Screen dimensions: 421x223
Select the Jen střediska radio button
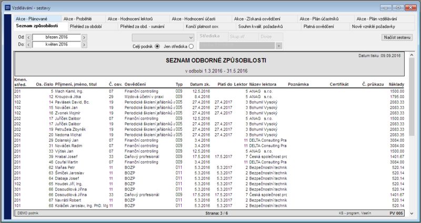tap(191, 47)
